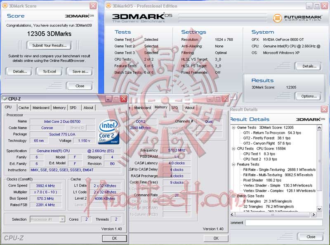The image size is (330, 245).
Task: Close the 3DMark Score dialog via Close button
Action: pyautogui.click(x=80, y=86)
